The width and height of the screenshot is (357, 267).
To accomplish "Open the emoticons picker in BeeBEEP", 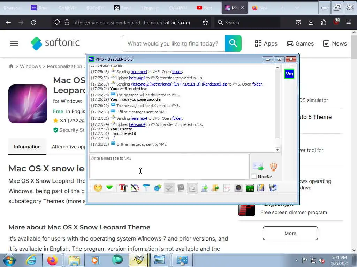I will [98, 188].
